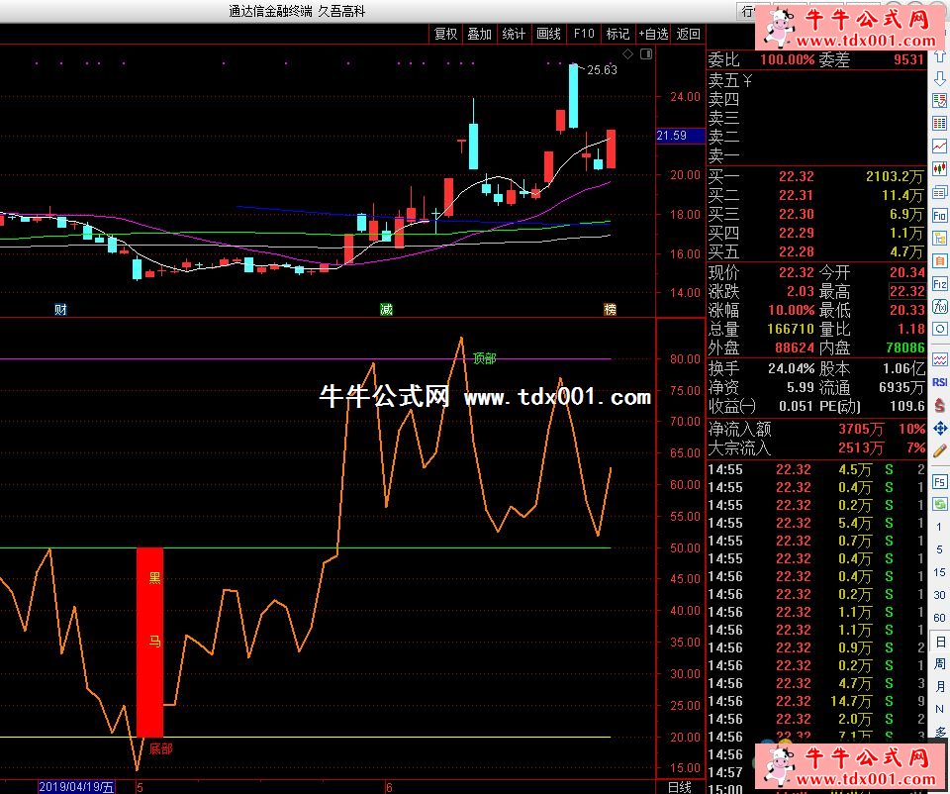
Task: Select the pencil drawing tool icon
Action: tap(940, 450)
